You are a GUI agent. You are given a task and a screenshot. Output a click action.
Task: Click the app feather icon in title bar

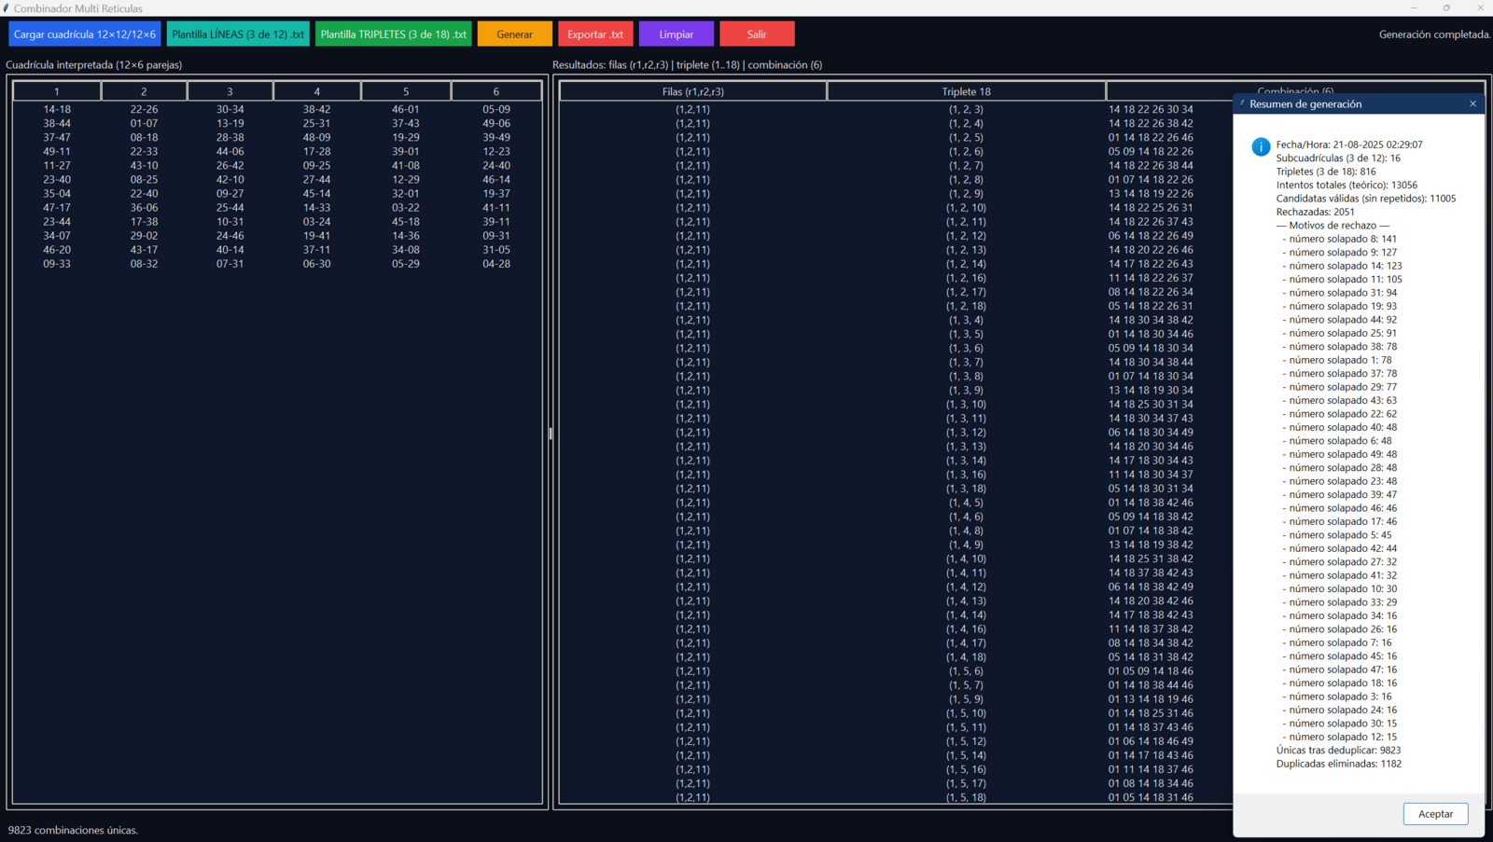click(7, 8)
